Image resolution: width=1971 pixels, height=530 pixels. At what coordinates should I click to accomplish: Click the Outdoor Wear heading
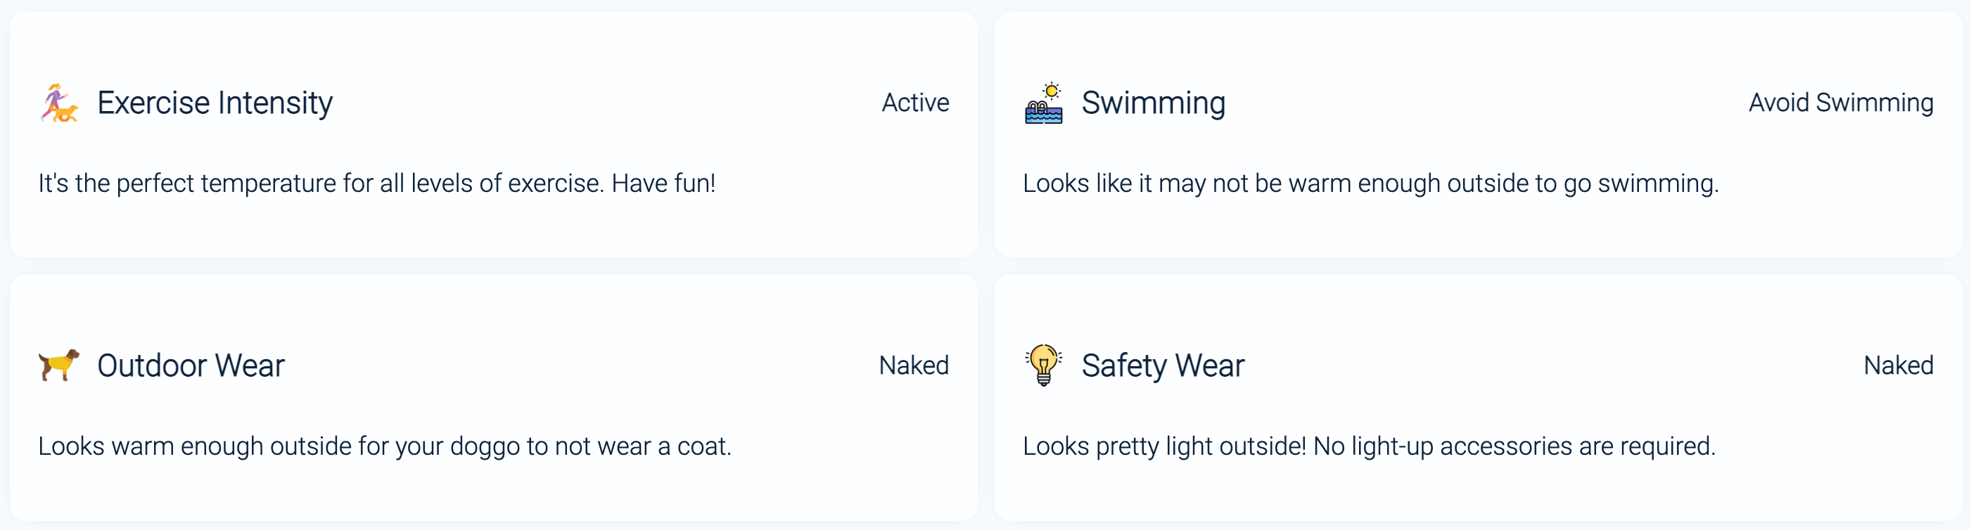pos(191,366)
